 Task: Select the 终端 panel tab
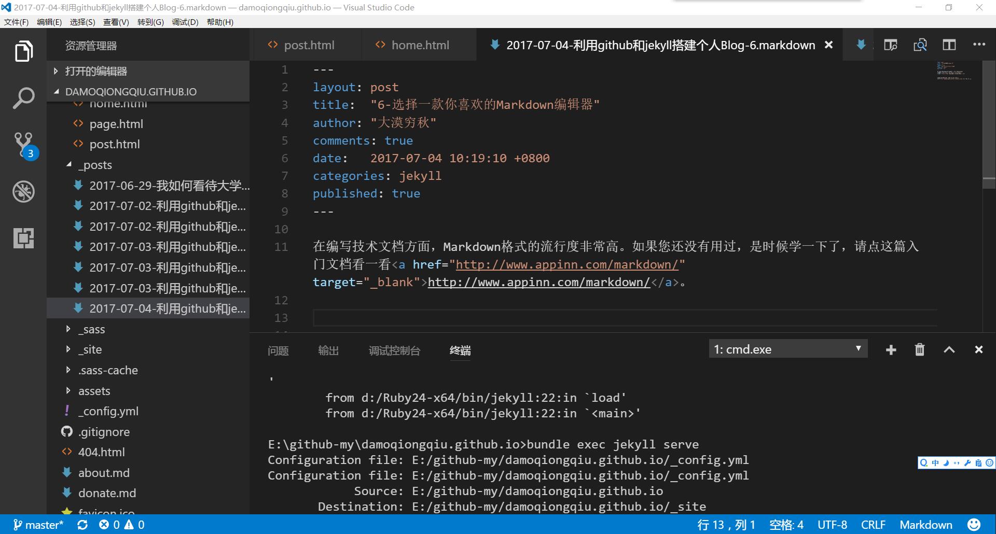click(460, 351)
